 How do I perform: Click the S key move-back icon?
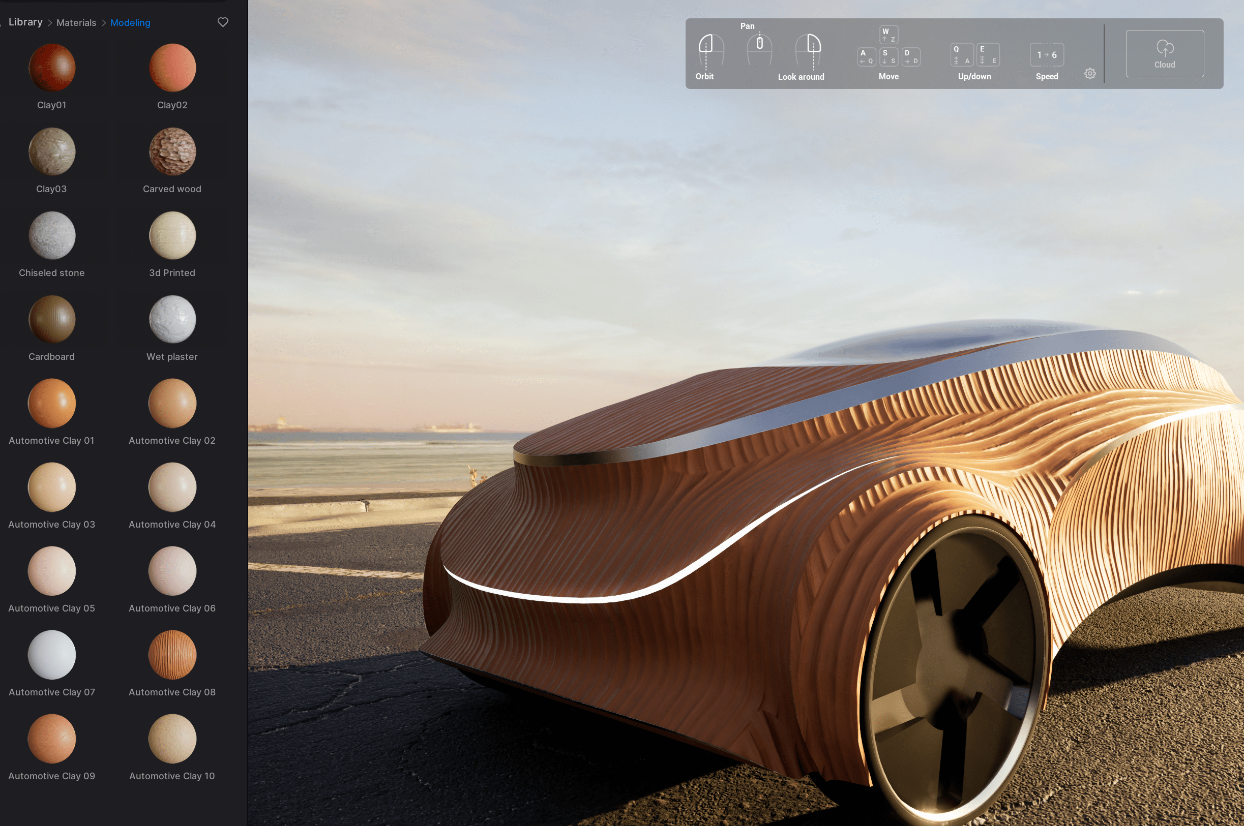888,57
